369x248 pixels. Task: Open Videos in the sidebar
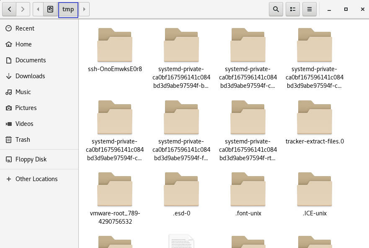39,124
